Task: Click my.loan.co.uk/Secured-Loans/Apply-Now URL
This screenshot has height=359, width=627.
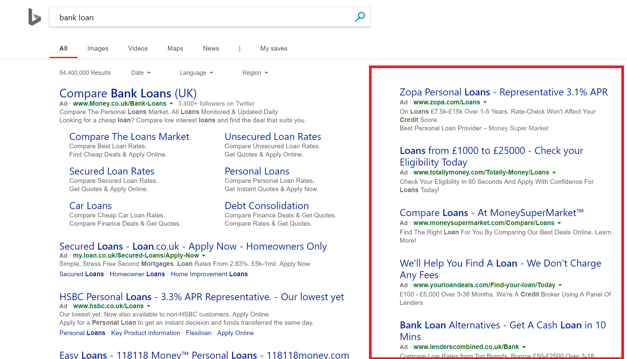Action: (136, 256)
